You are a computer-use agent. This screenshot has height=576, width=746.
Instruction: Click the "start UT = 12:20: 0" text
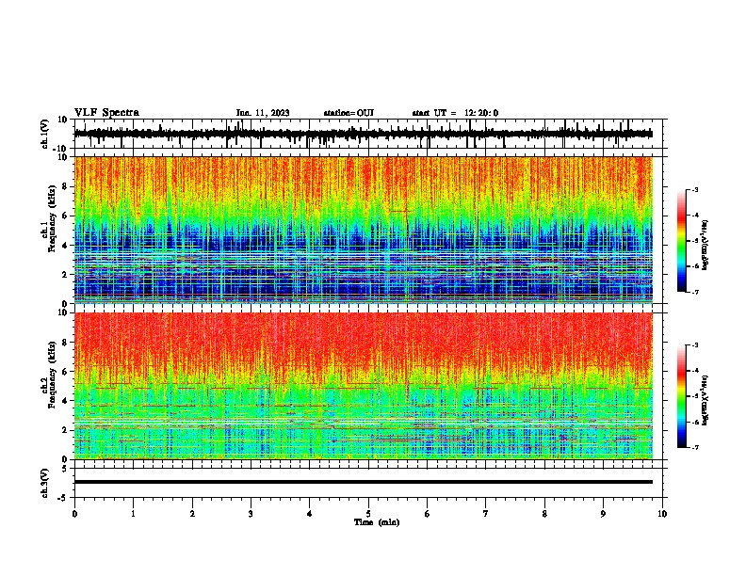click(x=455, y=113)
